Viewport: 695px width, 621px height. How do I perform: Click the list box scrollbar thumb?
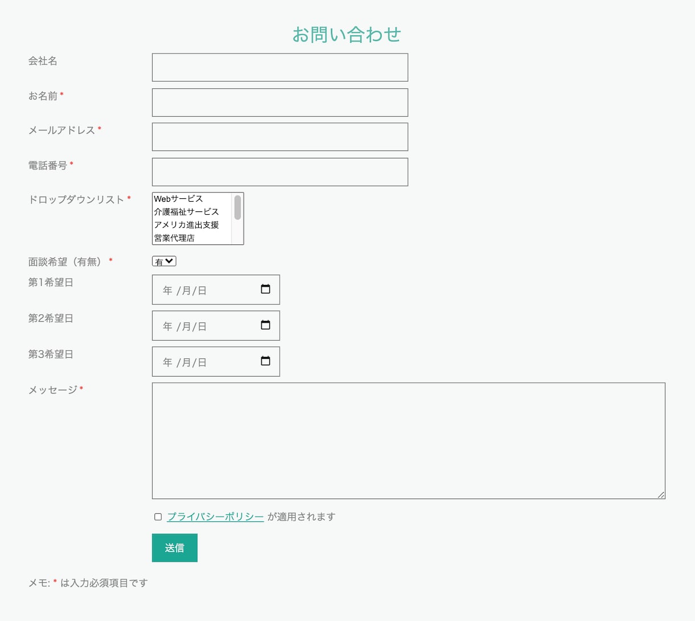point(238,207)
